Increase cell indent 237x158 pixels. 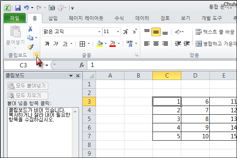click(186, 44)
